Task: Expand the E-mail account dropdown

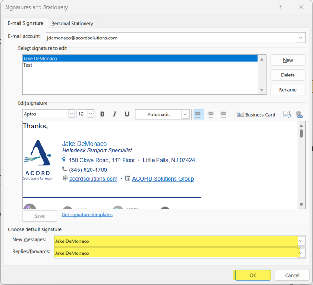Action: tap(300, 38)
